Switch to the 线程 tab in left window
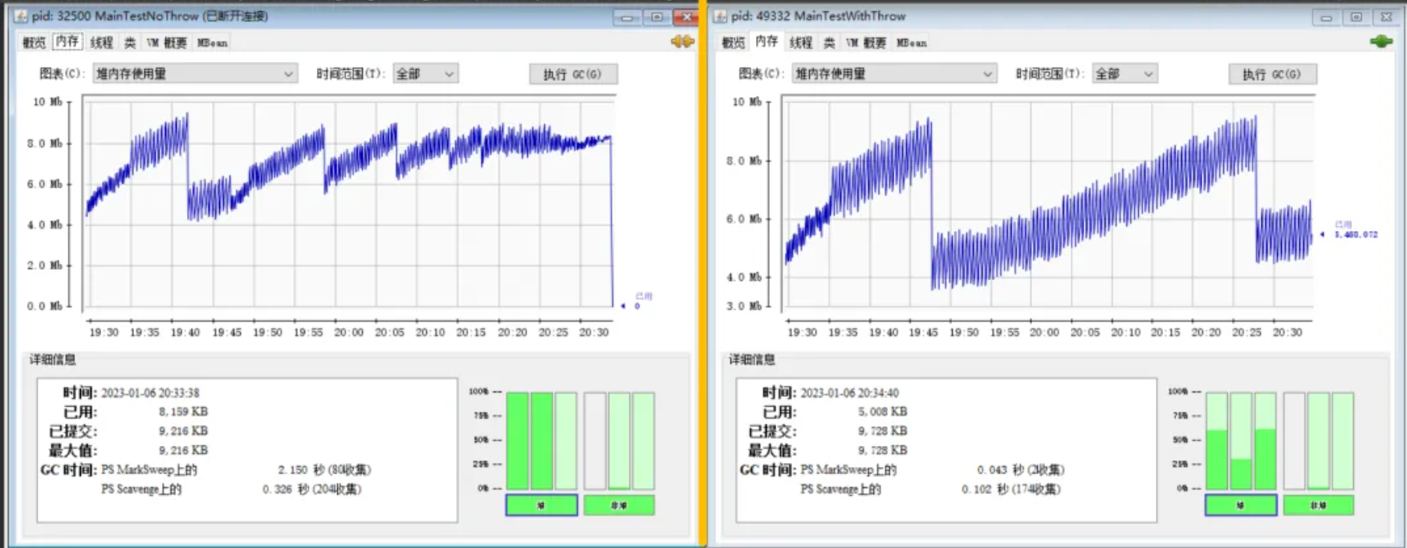 102,43
